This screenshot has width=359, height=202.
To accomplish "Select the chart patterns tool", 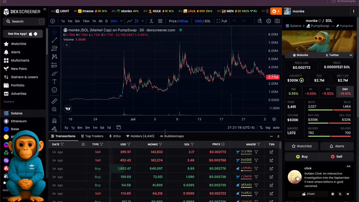I will (54, 57).
